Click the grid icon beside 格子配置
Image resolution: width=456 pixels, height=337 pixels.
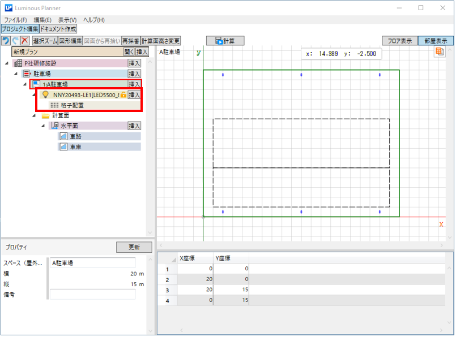click(x=54, y=105)
